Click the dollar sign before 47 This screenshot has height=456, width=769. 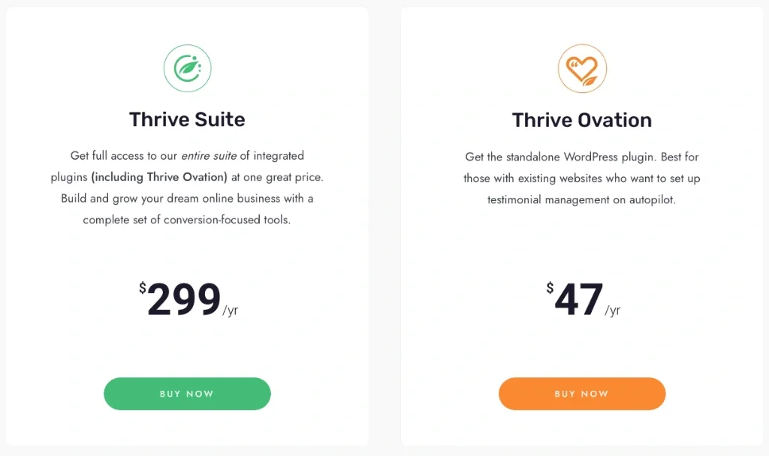point(550,287)
